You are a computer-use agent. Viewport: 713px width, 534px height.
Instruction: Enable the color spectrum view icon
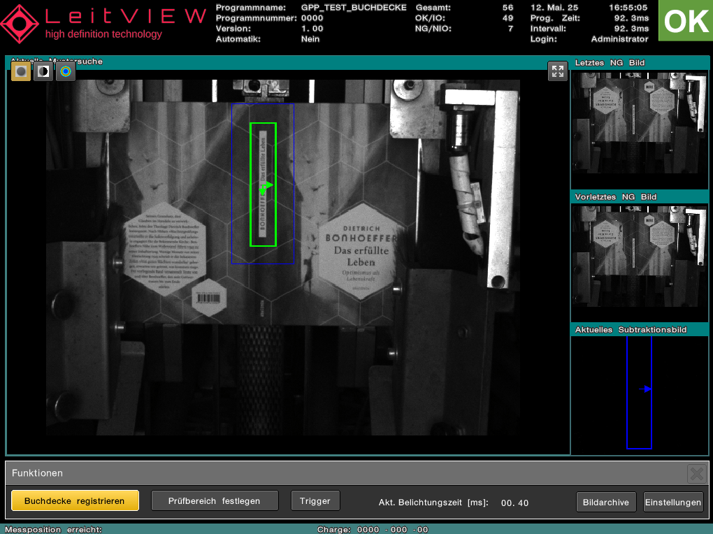(x=66, y=71)
